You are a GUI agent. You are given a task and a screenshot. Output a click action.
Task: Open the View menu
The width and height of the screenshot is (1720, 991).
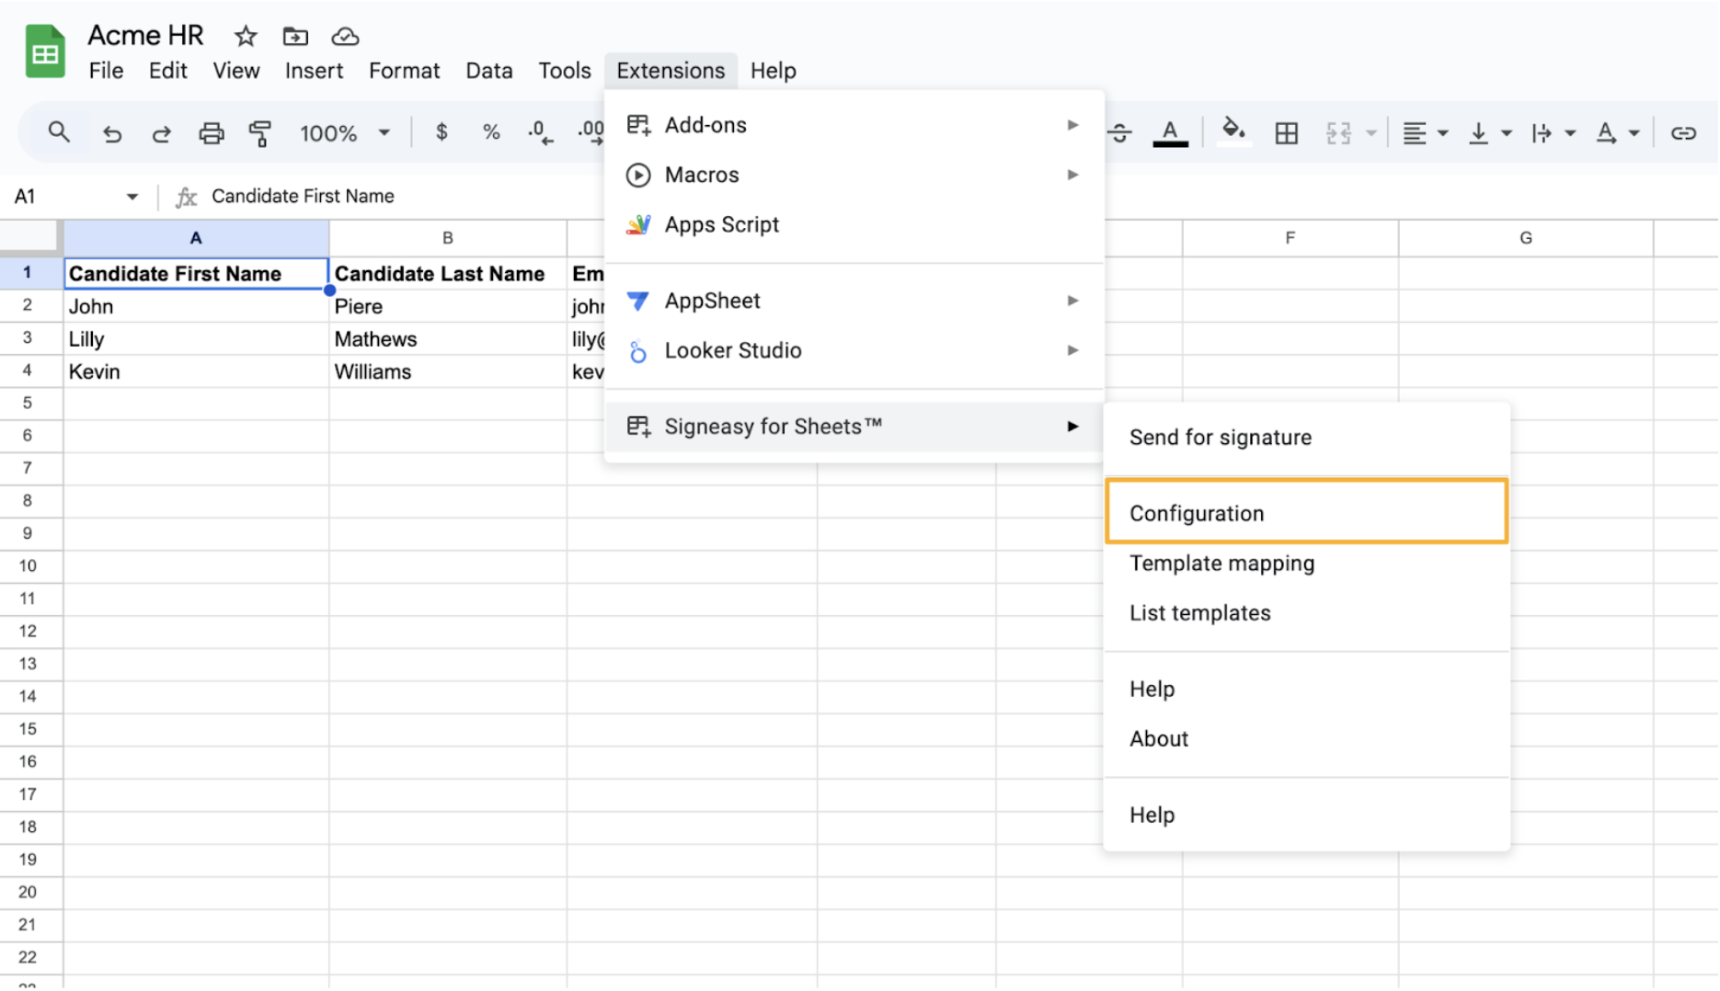tap(236, 71)
